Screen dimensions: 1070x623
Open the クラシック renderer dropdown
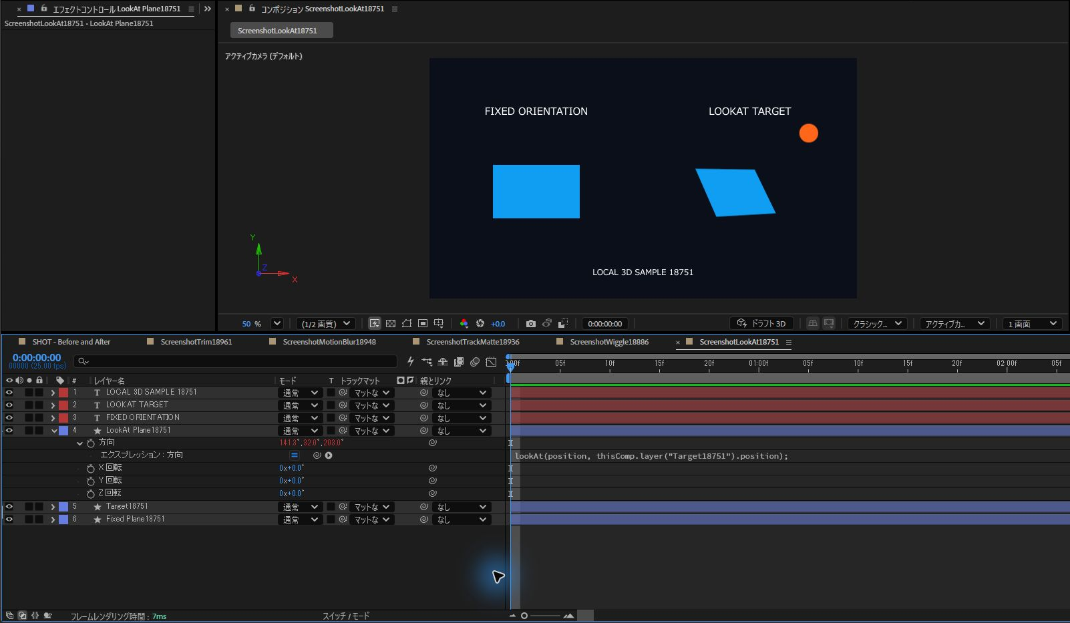click(x=877, y=323)
